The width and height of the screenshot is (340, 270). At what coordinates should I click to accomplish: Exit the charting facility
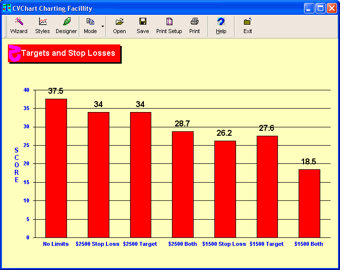point(247,26)
